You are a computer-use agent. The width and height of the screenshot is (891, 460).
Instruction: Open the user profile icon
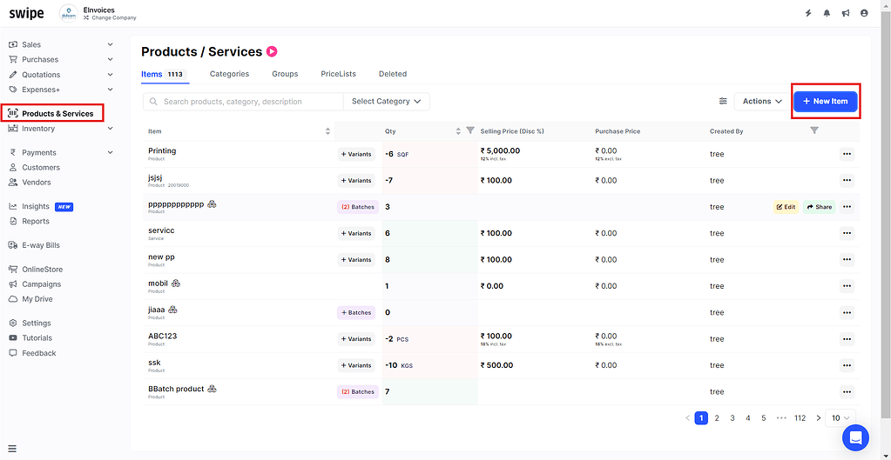click(864, 14)
